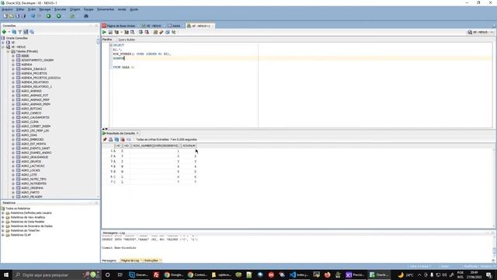The image size is (497, 280).
Task: Click the Save All icon in main toolbar
Action: tap(23, 16)
